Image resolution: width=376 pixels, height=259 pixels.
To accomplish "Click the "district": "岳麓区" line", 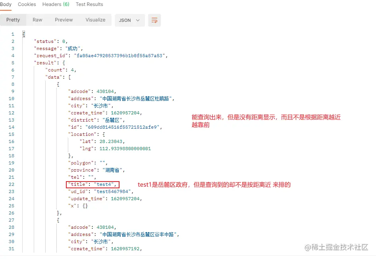I will 96,120.
